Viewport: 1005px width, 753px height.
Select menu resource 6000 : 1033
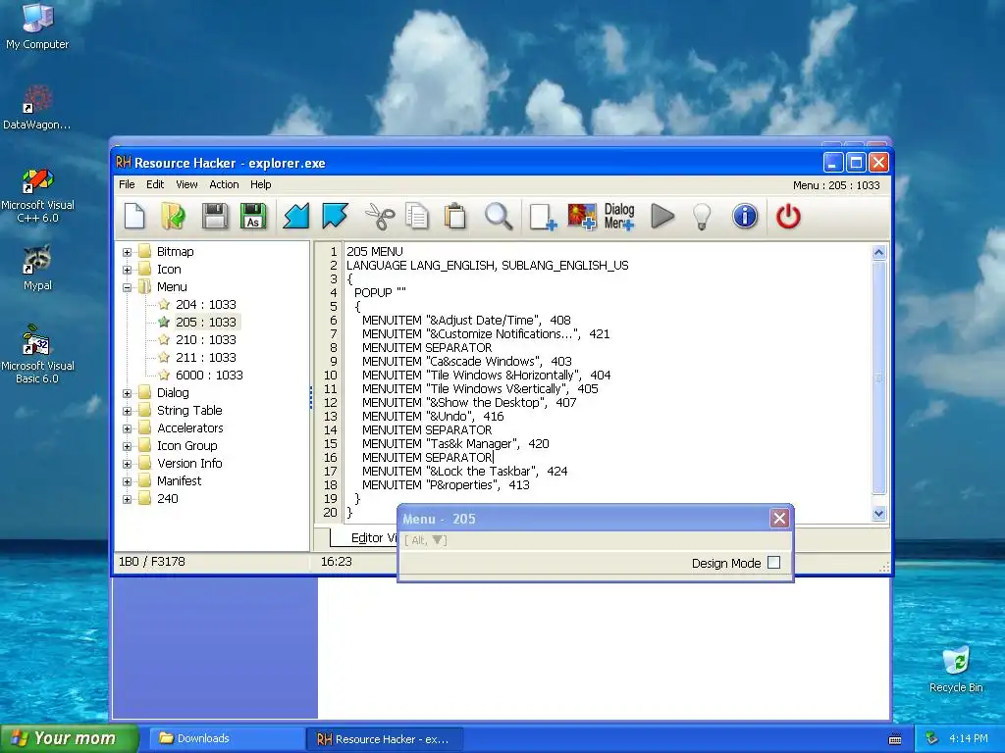pos(209,376)
